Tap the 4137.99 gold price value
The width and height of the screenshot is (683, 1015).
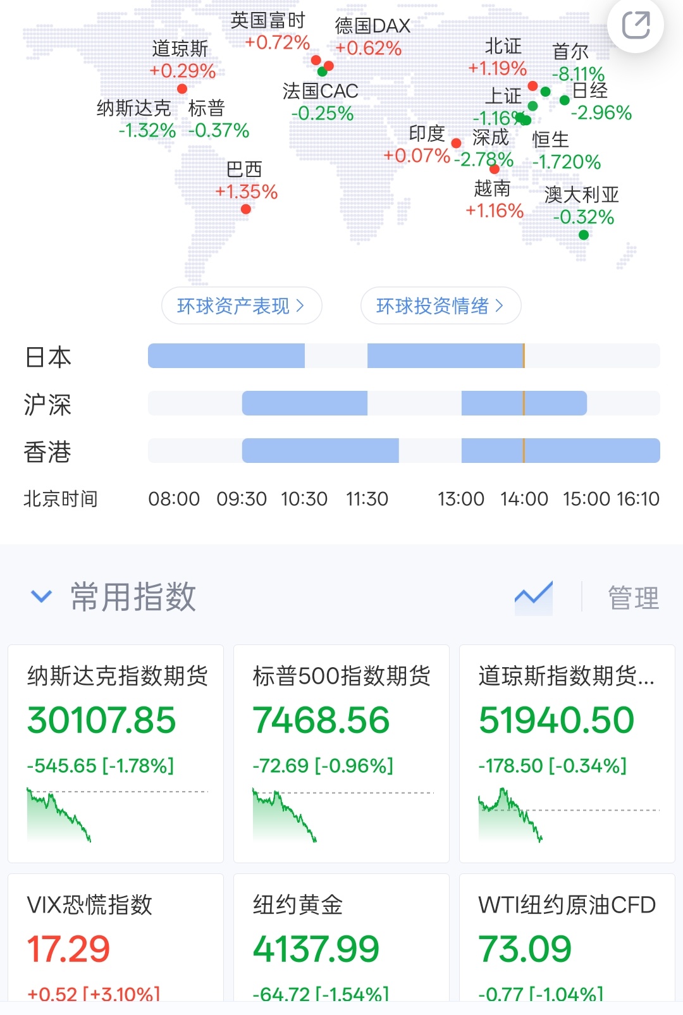316,949
